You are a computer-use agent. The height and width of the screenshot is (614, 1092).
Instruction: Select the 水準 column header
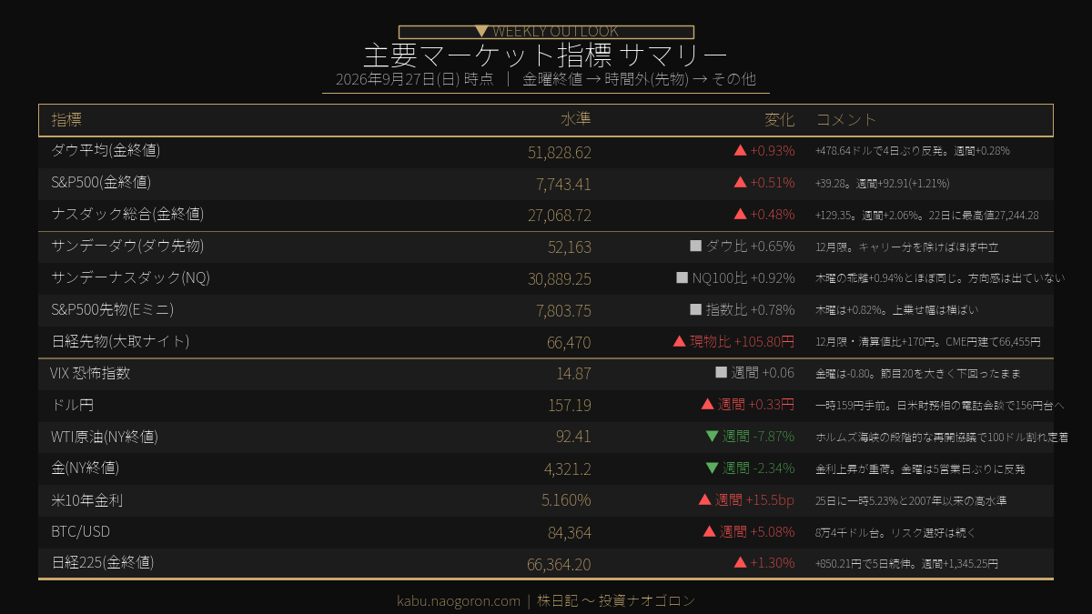point(576,120)
